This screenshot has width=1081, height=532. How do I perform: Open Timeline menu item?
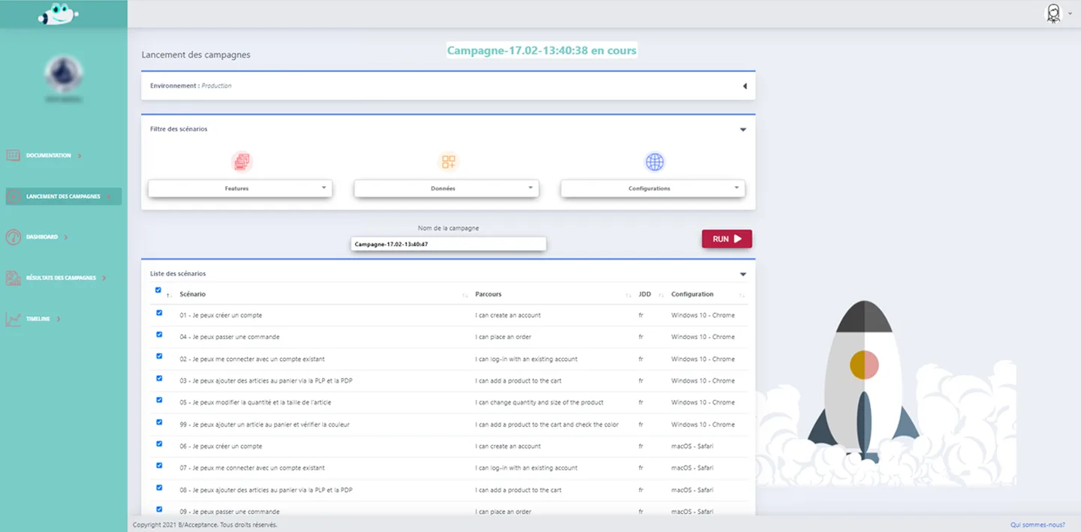(x=38, y=319)
